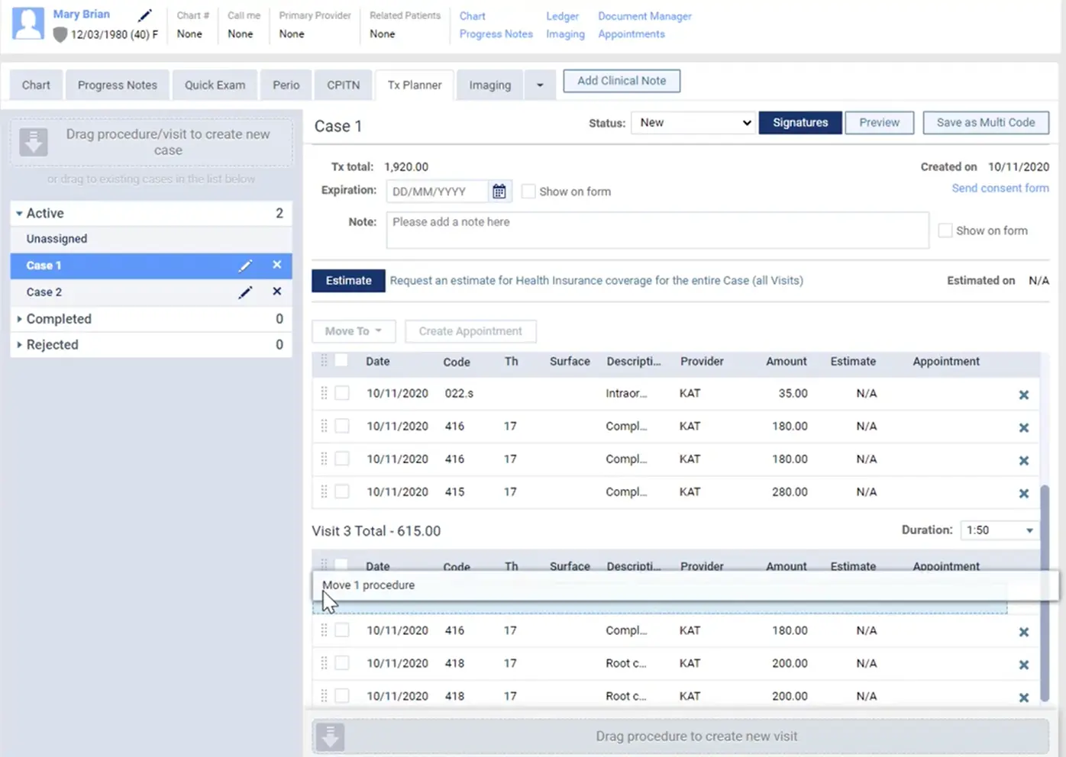This screenshot has height=757, width=1066.
Task: Tick the Show on form checkbox next to Expiration
Action: (x=528, y=192)
